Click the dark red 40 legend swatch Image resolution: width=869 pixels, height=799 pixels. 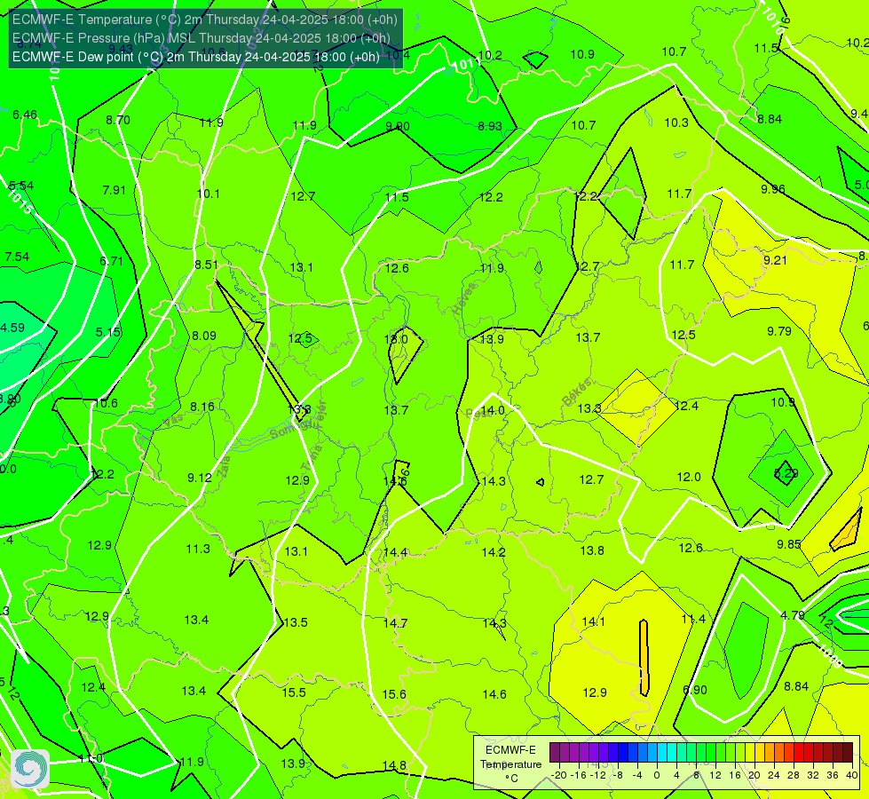pyautogui.click(x=848, y=753)
